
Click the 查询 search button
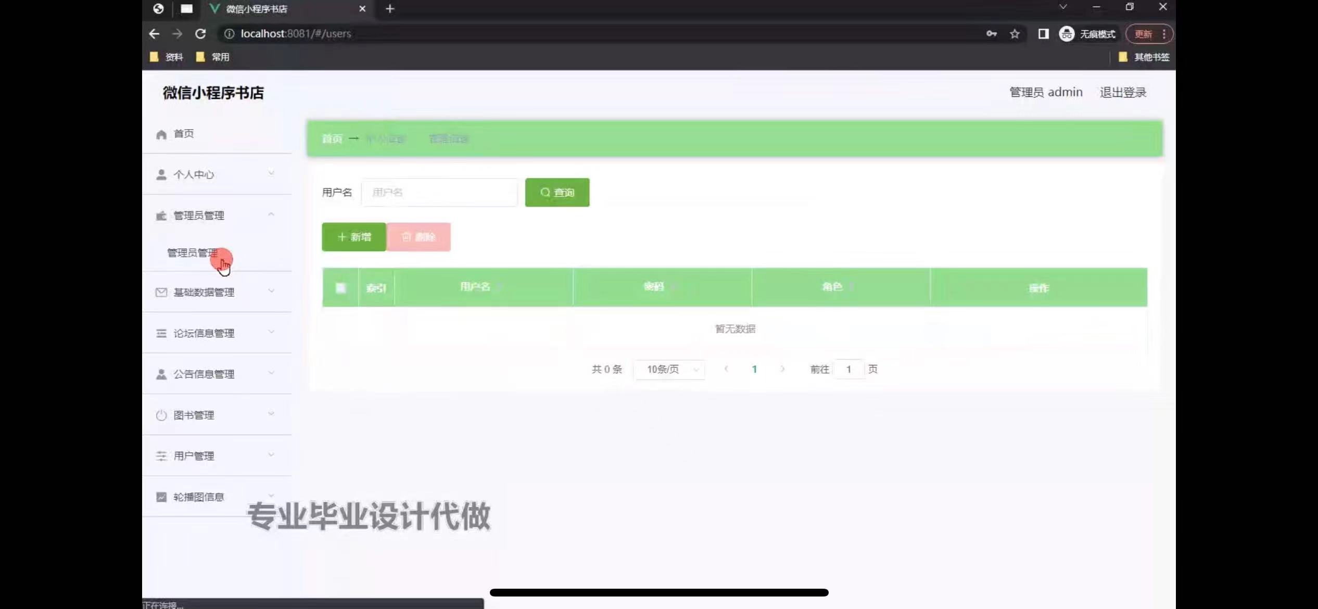coord(557,193)
